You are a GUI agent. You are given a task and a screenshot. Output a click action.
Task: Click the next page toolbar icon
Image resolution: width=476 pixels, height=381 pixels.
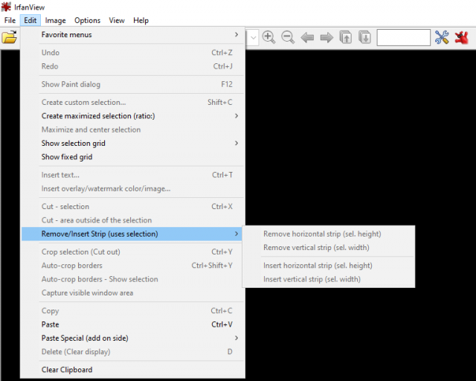(x=364, y=37)
